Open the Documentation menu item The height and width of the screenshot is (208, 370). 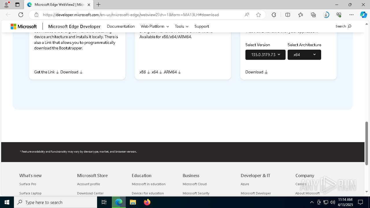[x=121, y=26]
